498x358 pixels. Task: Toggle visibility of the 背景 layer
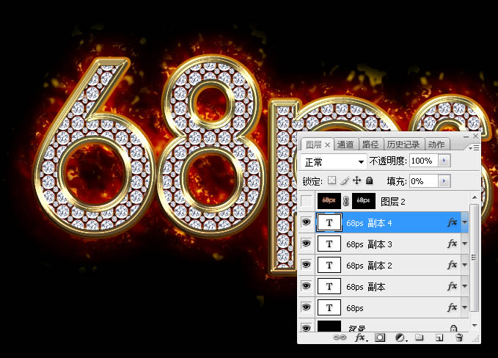tap(306, 328)
